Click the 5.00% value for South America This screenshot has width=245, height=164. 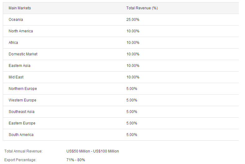(x=132, y=135)
